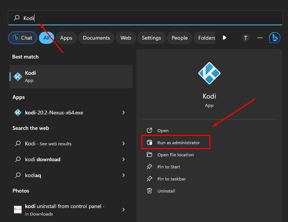Click the Open file location folder icon
The width and height of the screenshot is (288, 222).
pyautogui.click(x=149, y=155)
